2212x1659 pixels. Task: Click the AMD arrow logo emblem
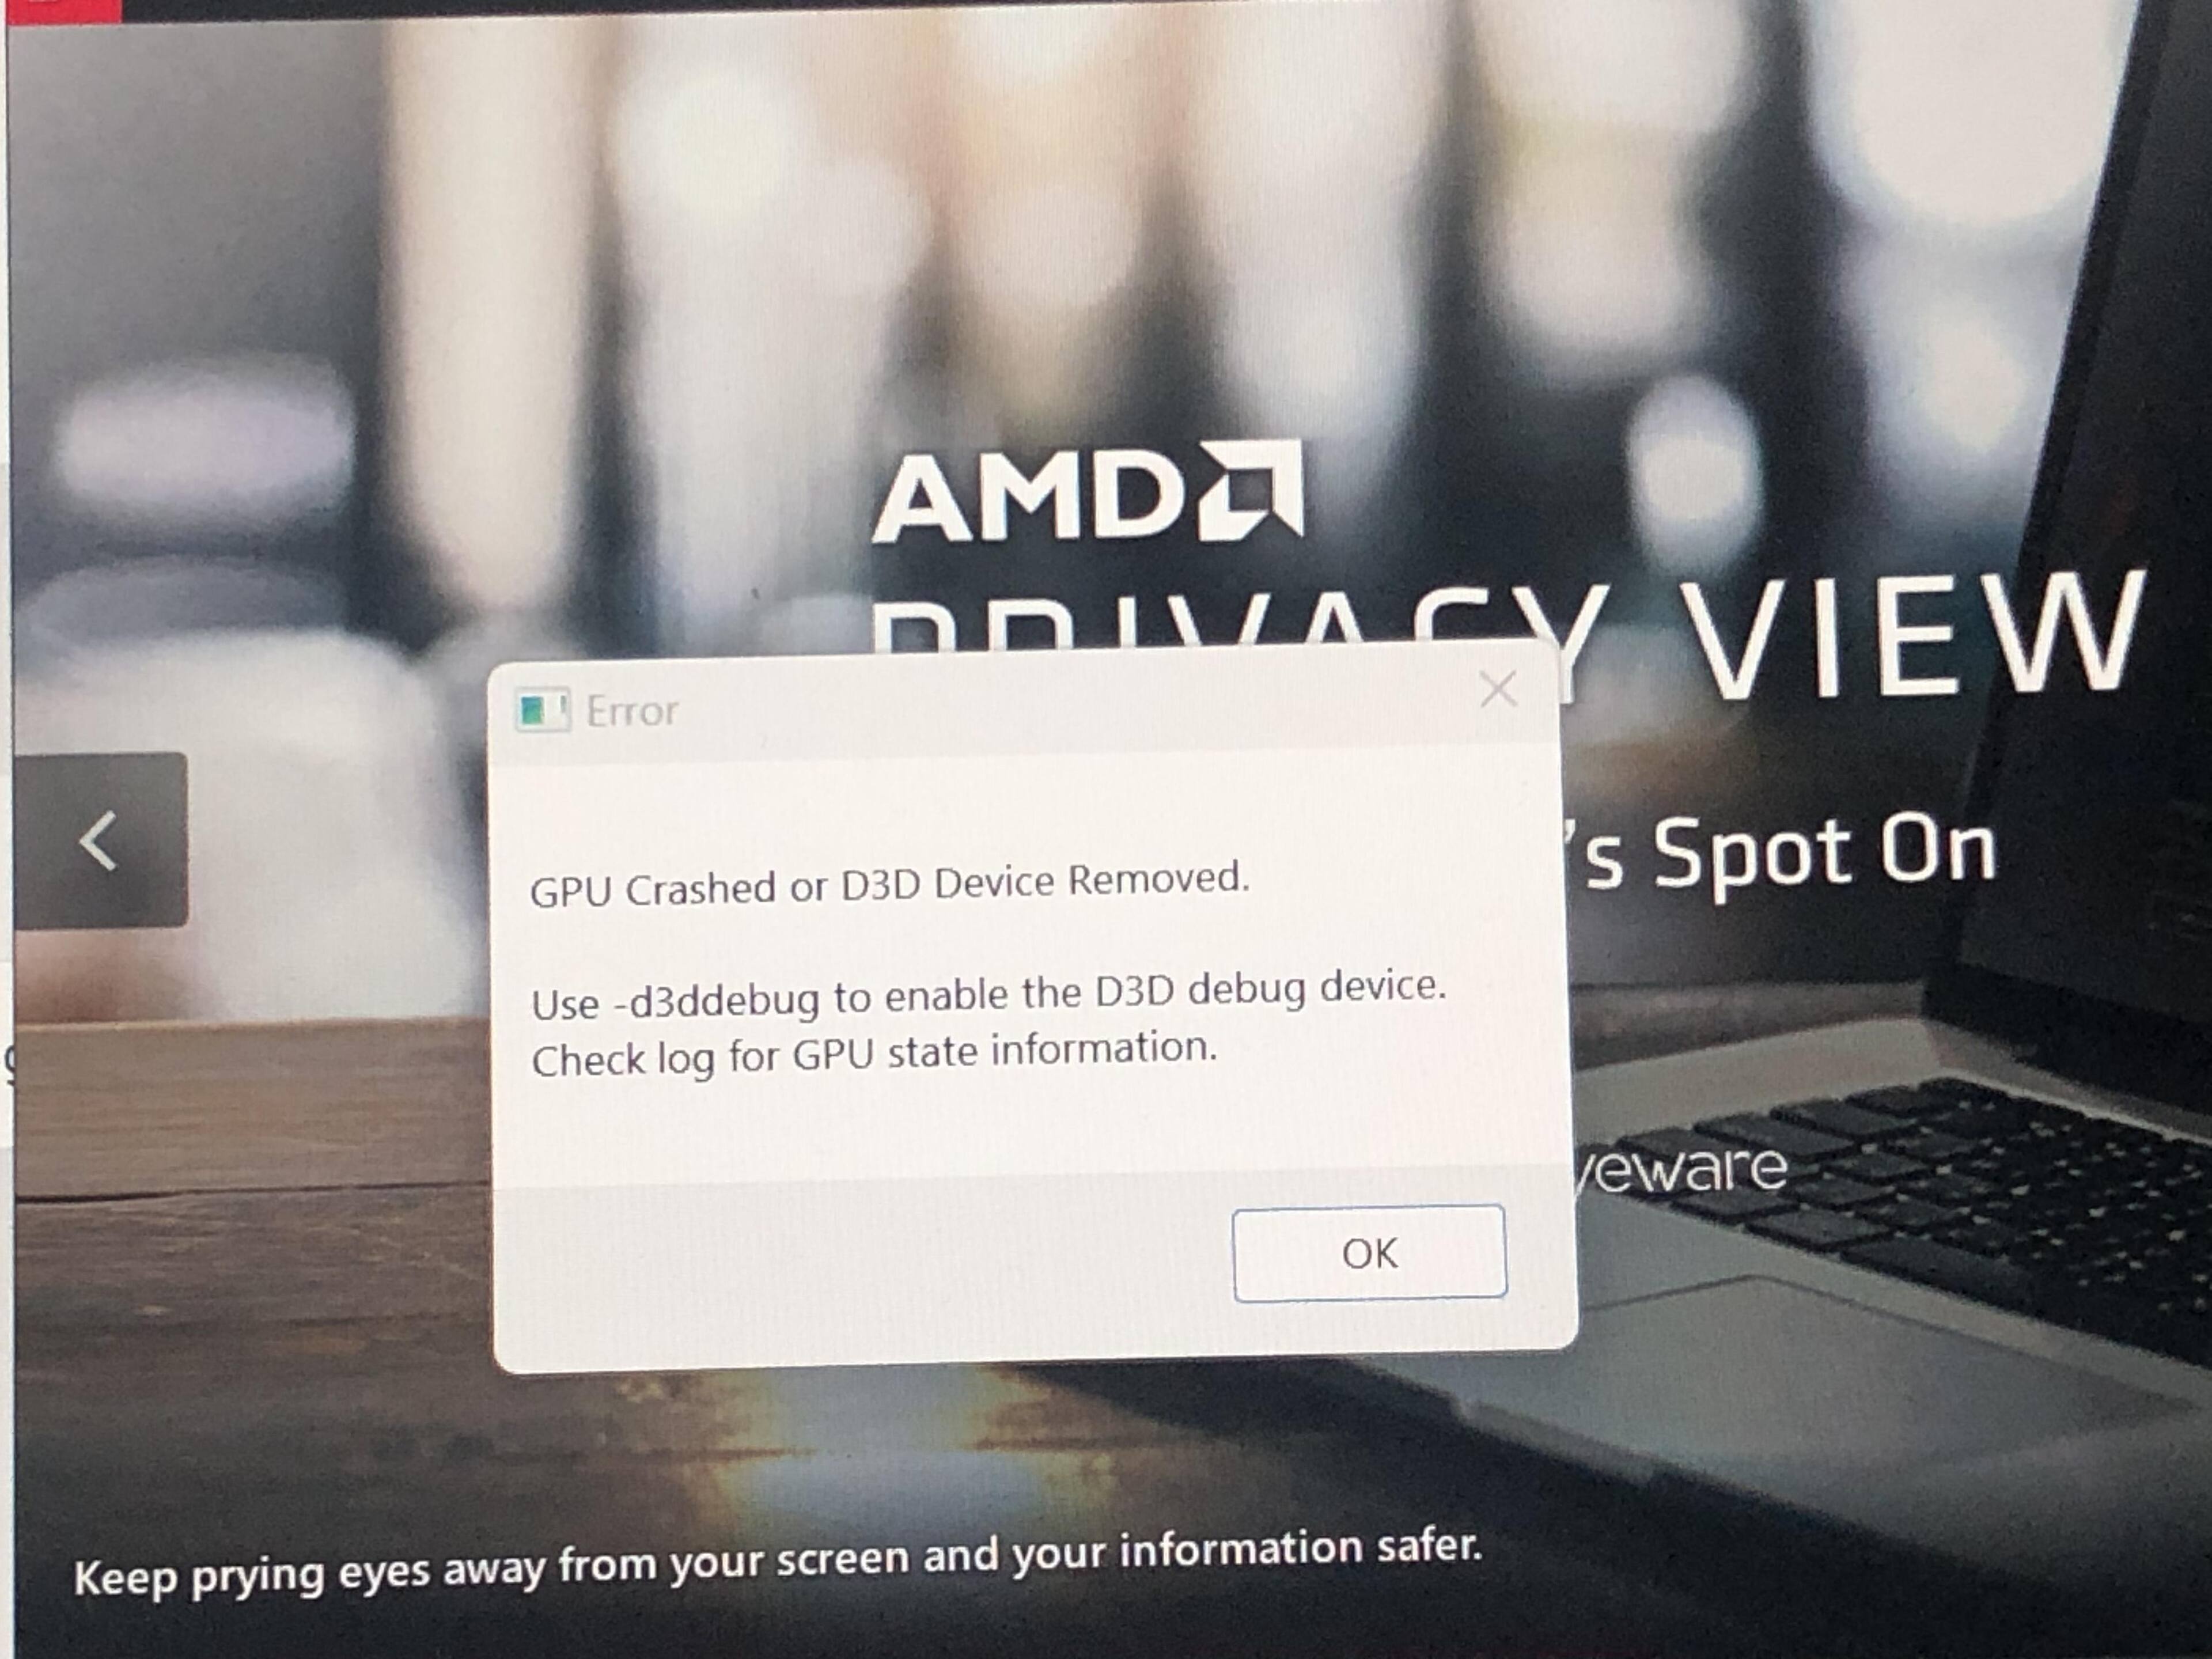[1251, 489]
